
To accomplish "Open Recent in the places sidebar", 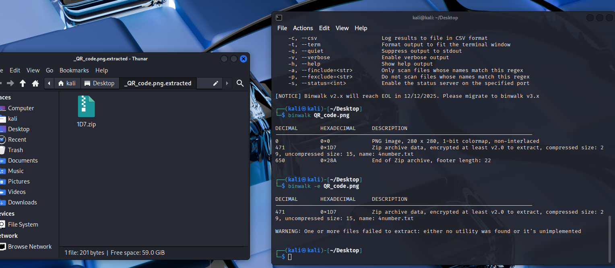I will click(17, 140).
